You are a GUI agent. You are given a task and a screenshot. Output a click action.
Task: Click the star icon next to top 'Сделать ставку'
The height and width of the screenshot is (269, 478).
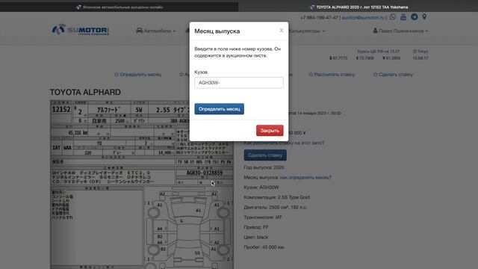tap(375, 75)
